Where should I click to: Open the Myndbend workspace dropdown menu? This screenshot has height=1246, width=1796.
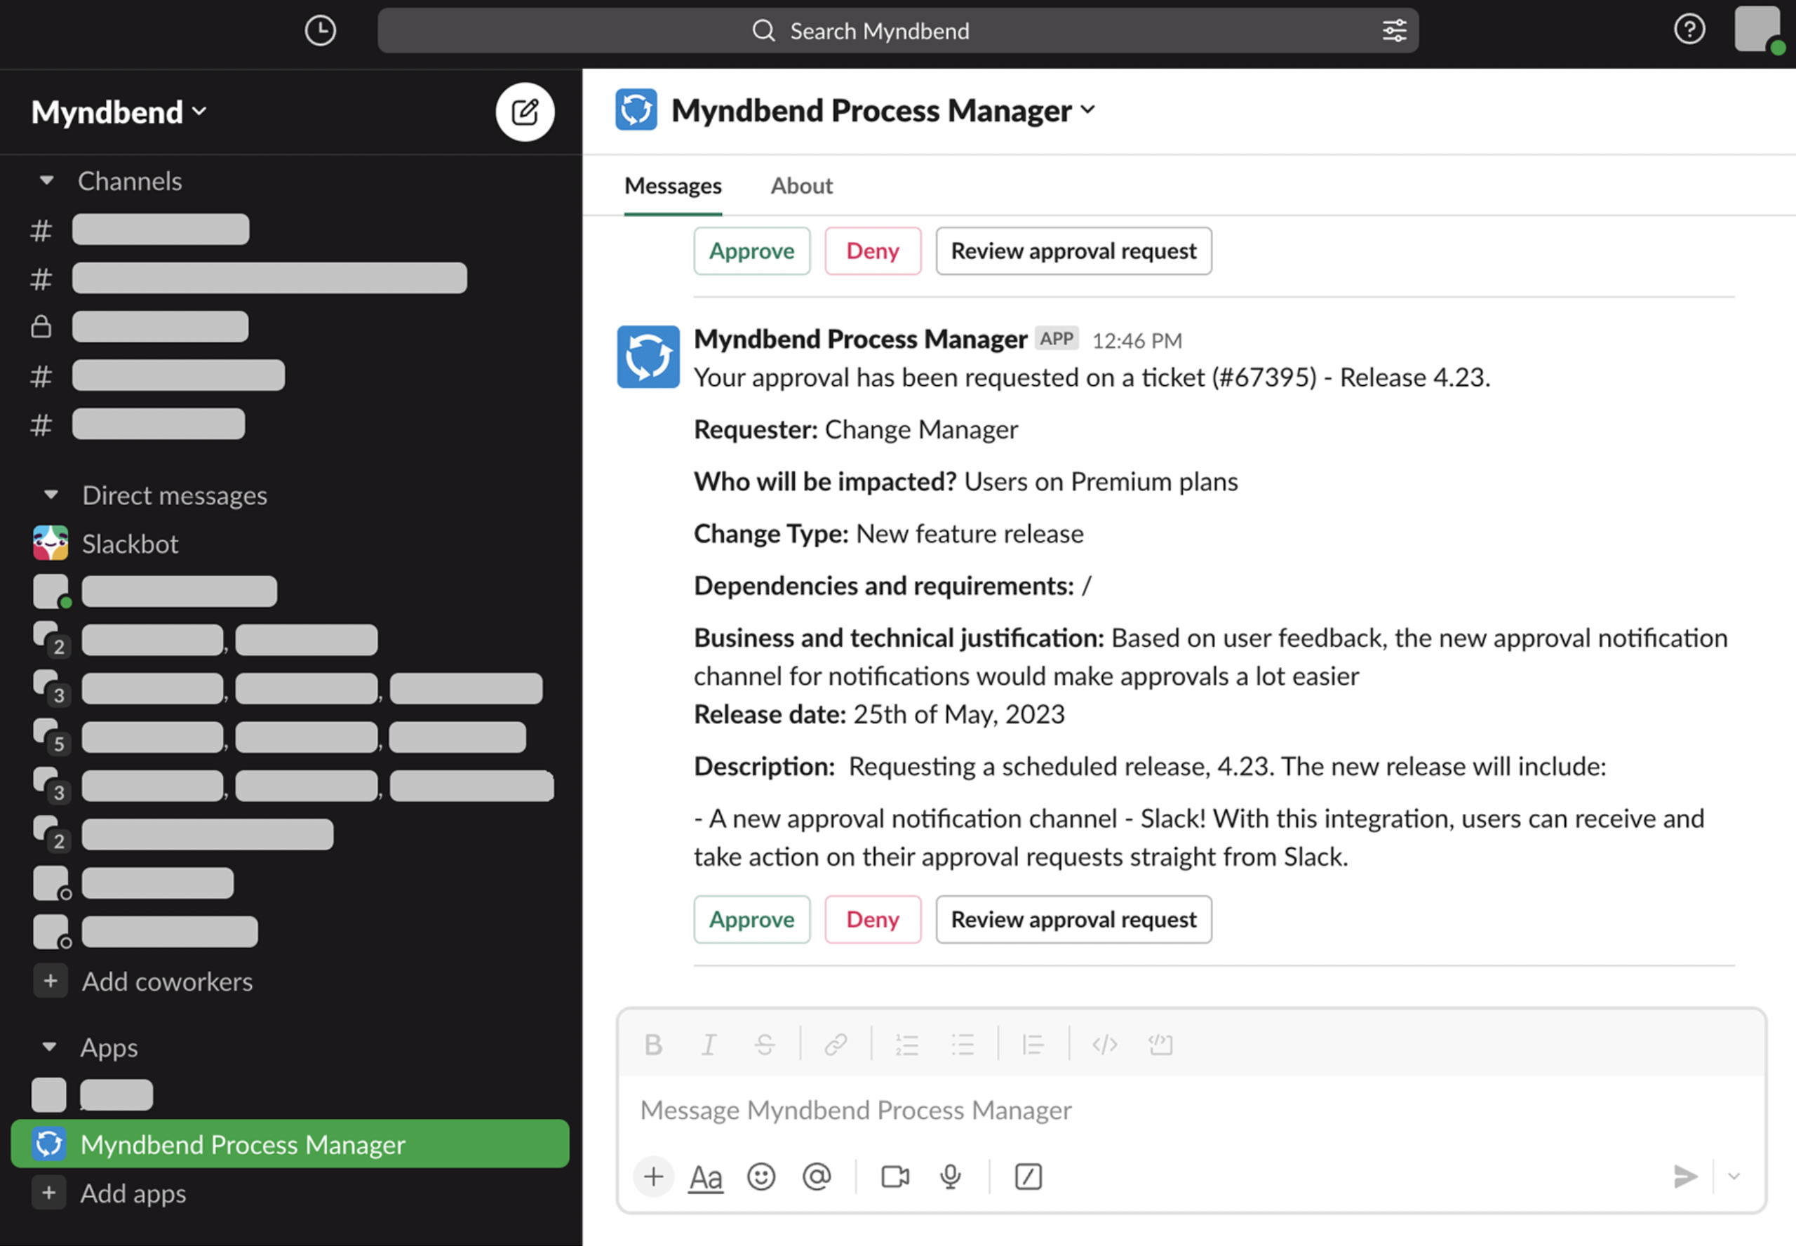(x=119, y=112)
